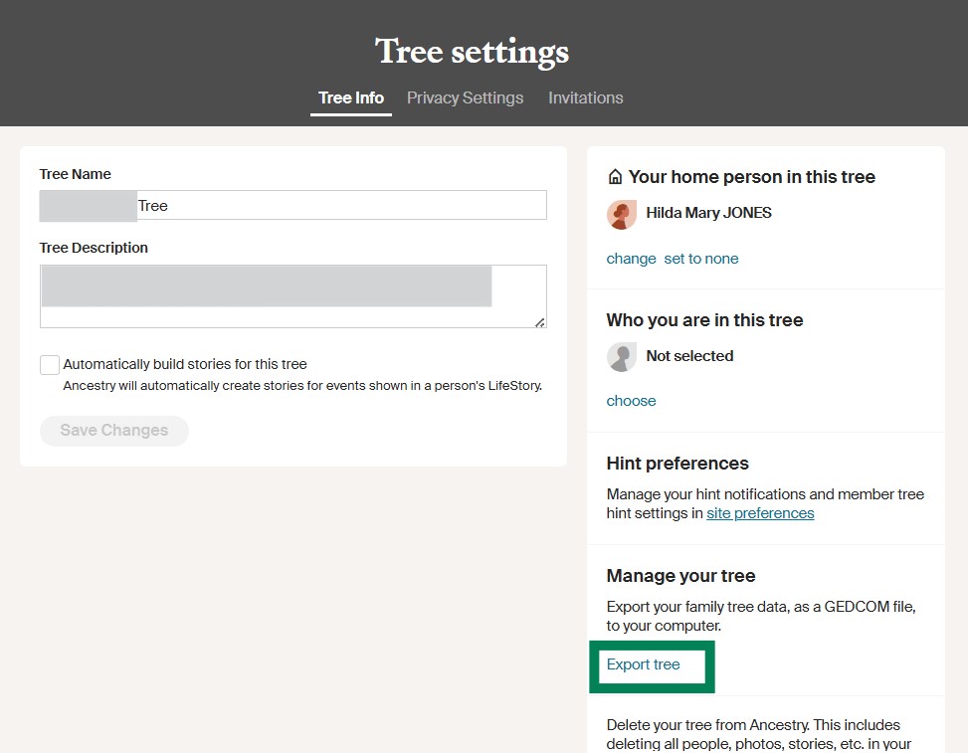The height and width of the screenshot is (753, 968).
Task: Click the change home person link
Action: point(631,259)
